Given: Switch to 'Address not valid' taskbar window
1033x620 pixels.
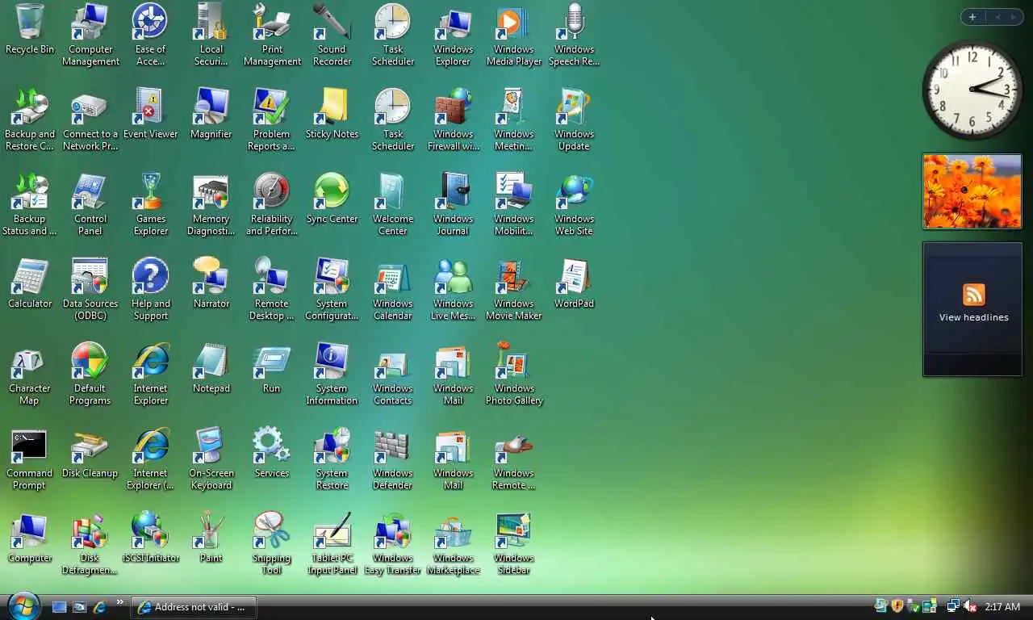Looking at the screenshot, I should [x=194, y=607].
